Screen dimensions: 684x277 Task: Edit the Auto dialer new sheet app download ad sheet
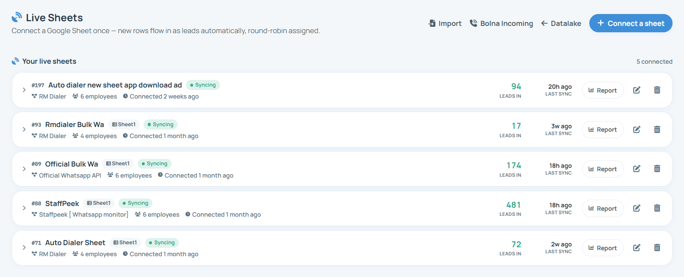tap(636, 90)
